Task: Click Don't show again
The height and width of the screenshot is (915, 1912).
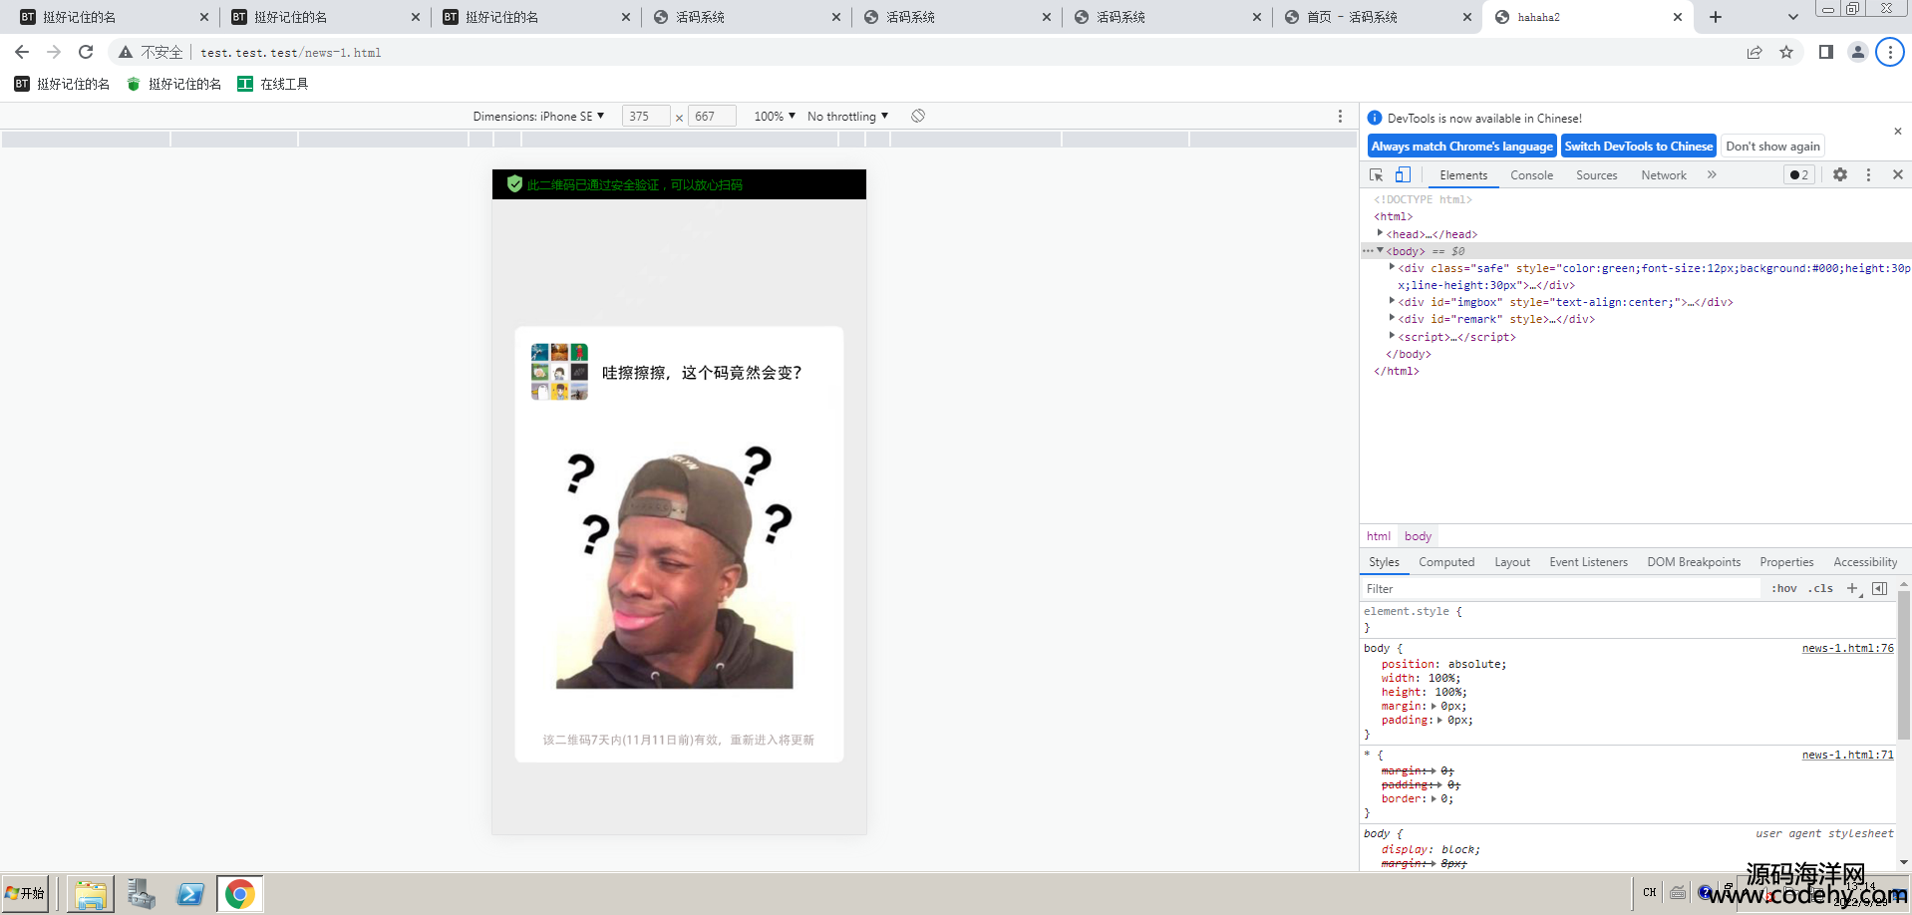Action: [1772, 146]
